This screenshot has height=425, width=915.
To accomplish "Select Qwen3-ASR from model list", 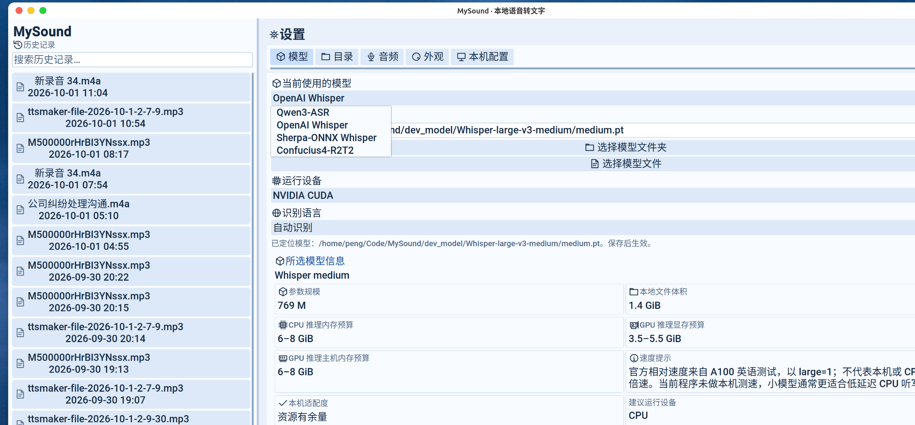I will click(331, 112).
